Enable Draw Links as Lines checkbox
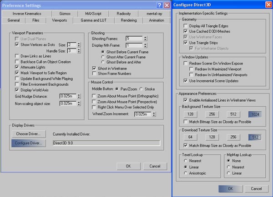Screen dimensions: 273x197 [17, 56]
